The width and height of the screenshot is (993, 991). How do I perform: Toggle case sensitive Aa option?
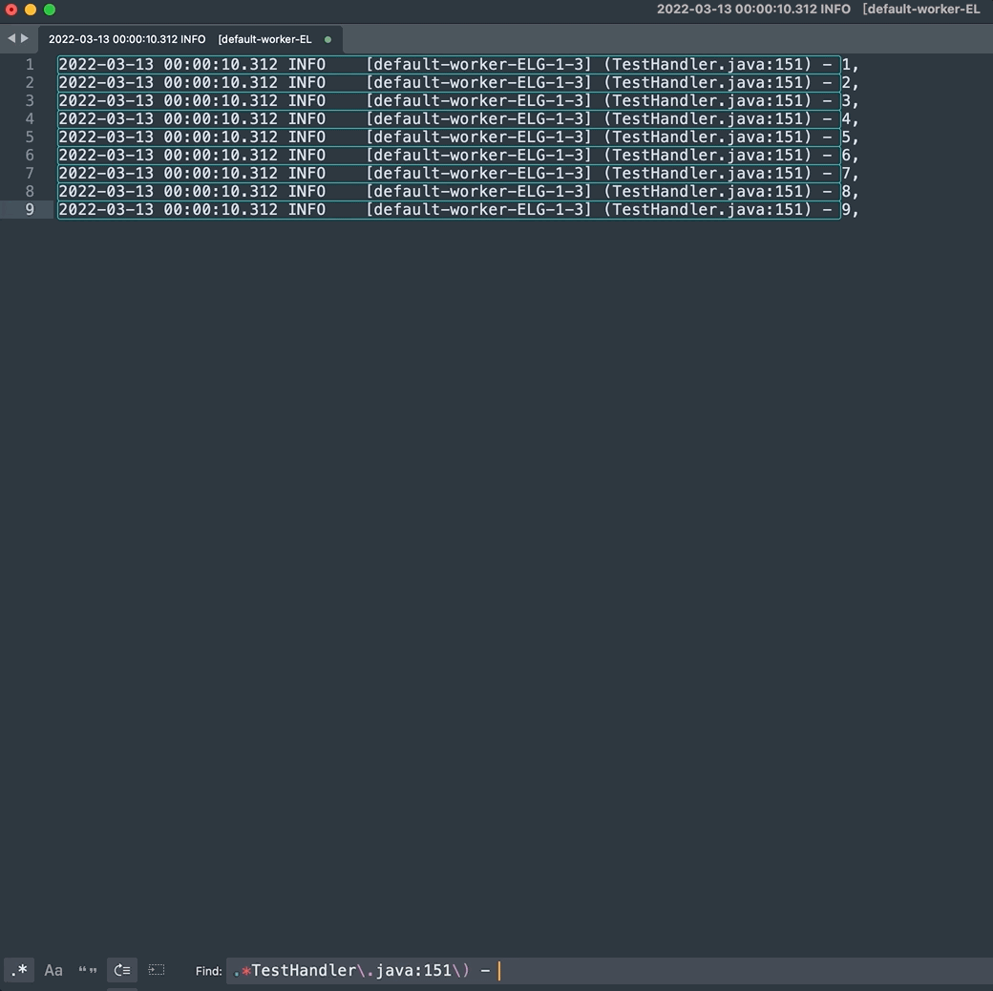53,970
